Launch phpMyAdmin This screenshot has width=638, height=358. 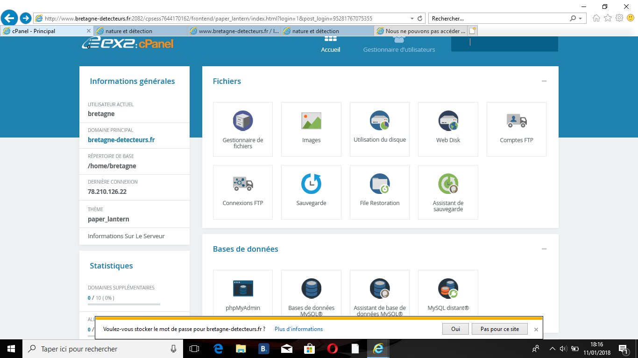point(243,294)
